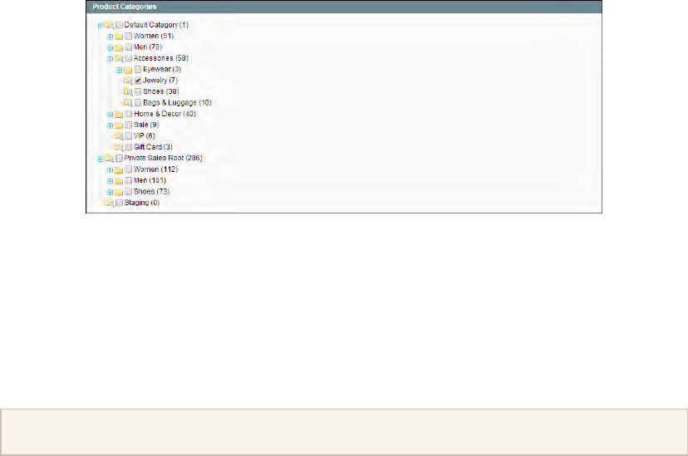Screen dimensions: 688x456
Task: Collapse the Accessories node
Action: click(111, 59)
